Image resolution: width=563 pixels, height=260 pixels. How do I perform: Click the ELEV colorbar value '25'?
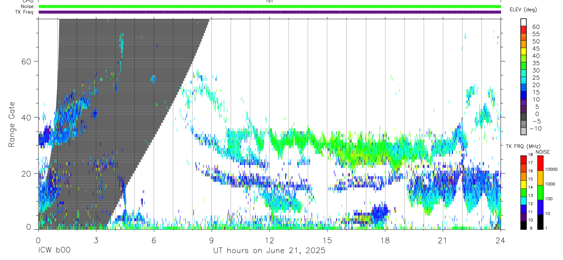click(536, 77)
